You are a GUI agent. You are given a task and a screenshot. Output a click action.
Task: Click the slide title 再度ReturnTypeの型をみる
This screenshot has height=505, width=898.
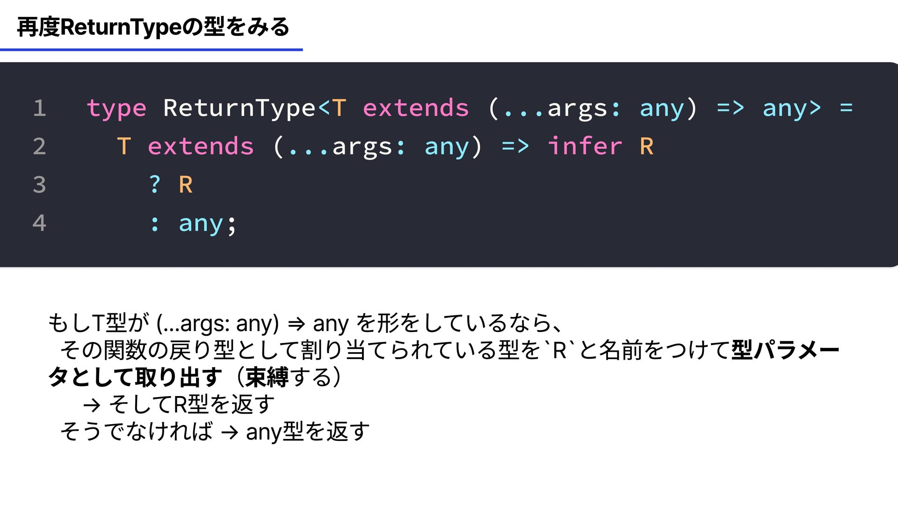tap(153, 27)
